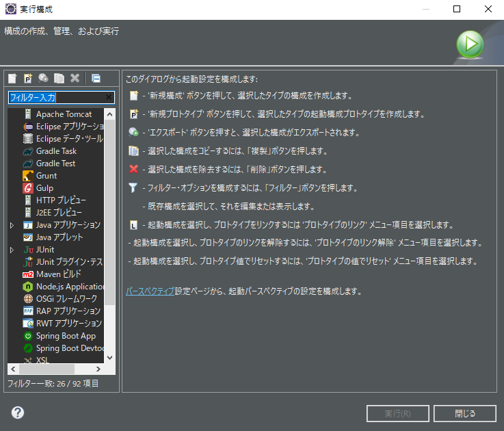Click the Collapse All toolbar icon
The height and width of the screenshot is (431, 504).
click(96, 78)
